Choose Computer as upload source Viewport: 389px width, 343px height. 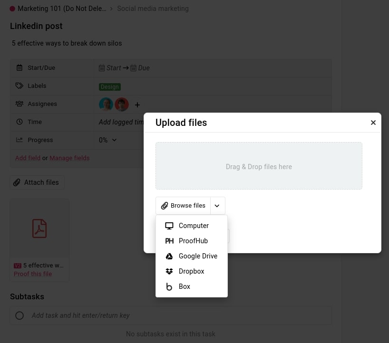tap(191, 226)
